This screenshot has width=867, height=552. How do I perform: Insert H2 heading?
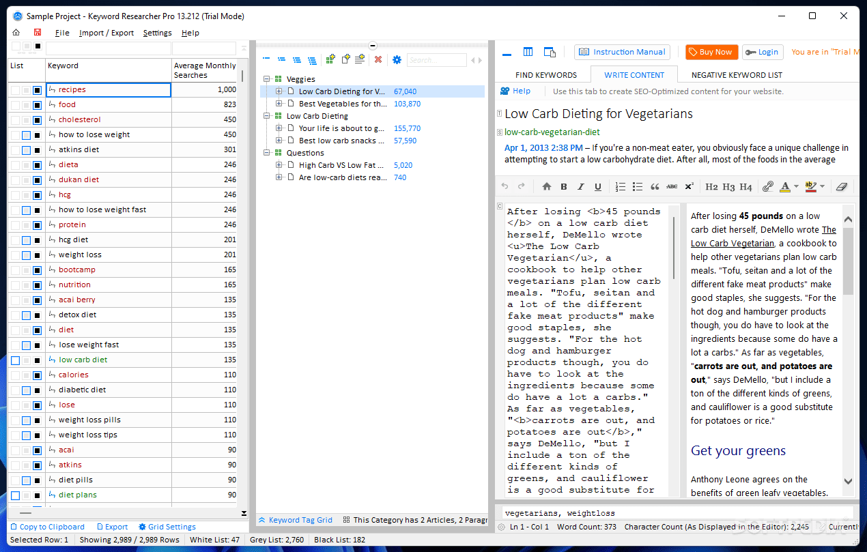click(711, 186)
